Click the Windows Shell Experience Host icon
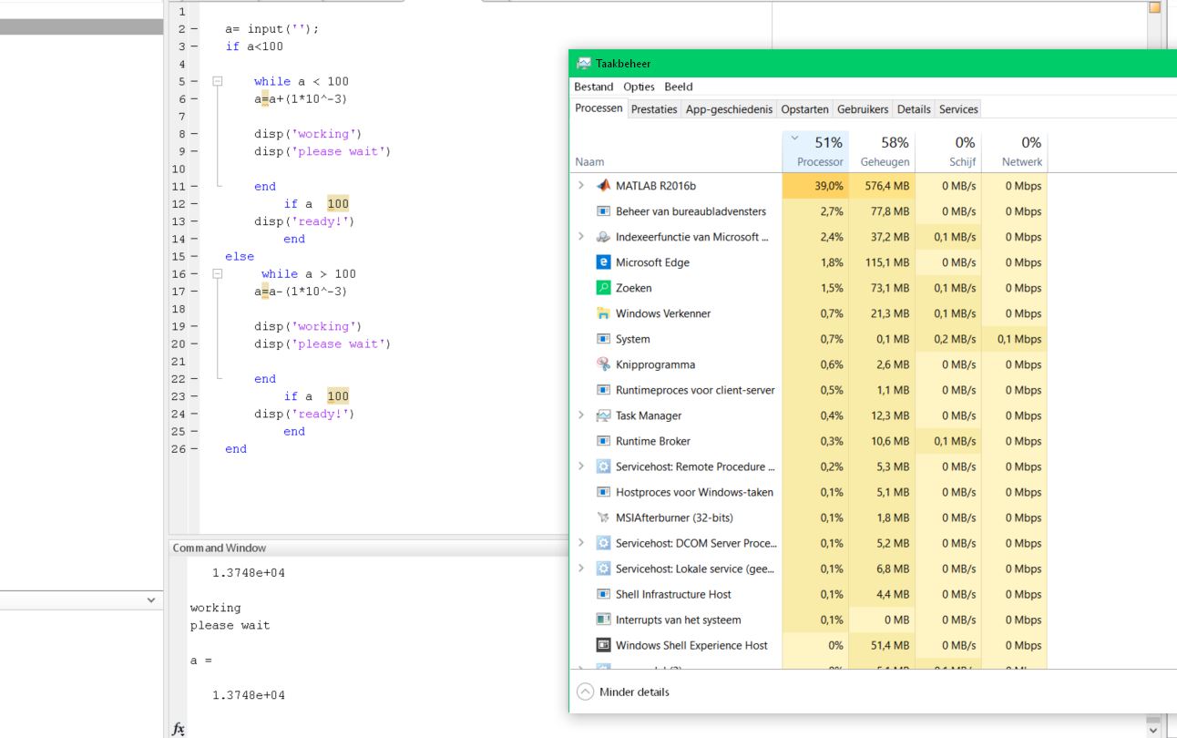Viewport: 1177px width, 738px height. click(x=603, y=645)
